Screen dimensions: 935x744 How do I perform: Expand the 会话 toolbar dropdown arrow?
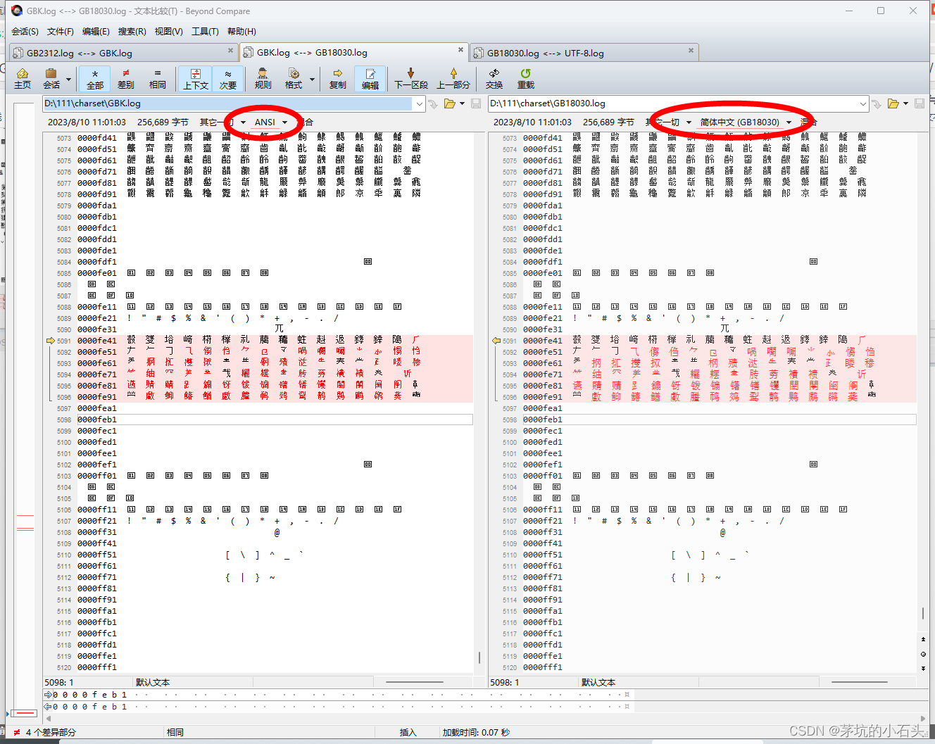tap(68, 79)
